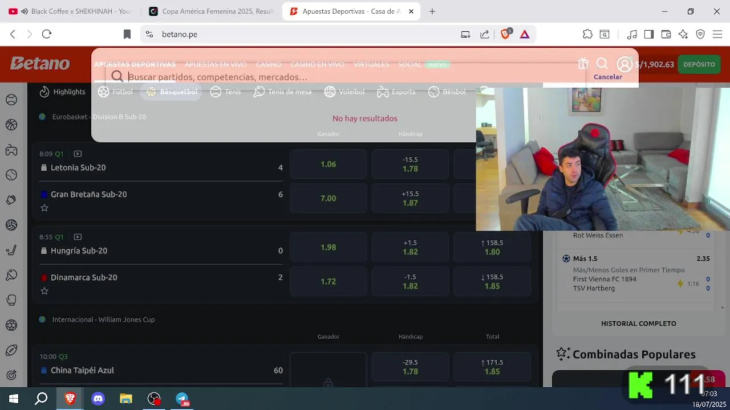Click the green Depósito button
This screenshot has width=730, height=410.
(699, 64)
